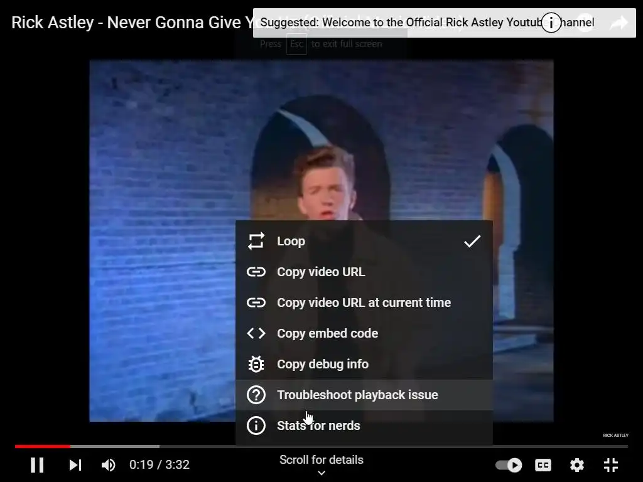Viewport: 643px width, 482px height.
Task: Click the info card icon
Action: 551,23
